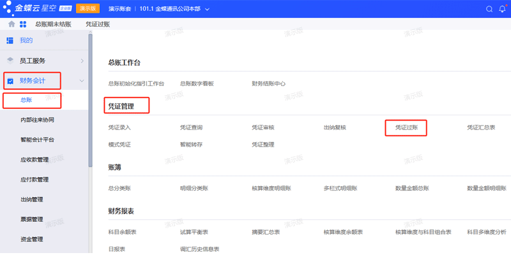Open 总账初始化指引工作台 link

136,84
